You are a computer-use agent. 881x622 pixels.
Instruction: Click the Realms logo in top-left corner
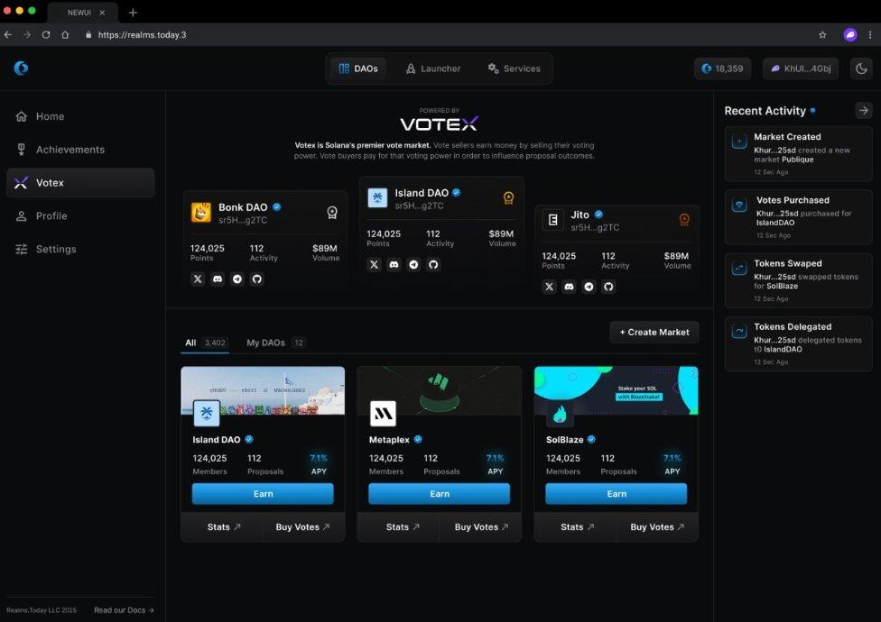(21, 69)
